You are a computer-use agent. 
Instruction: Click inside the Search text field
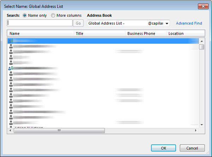[40, 23]
